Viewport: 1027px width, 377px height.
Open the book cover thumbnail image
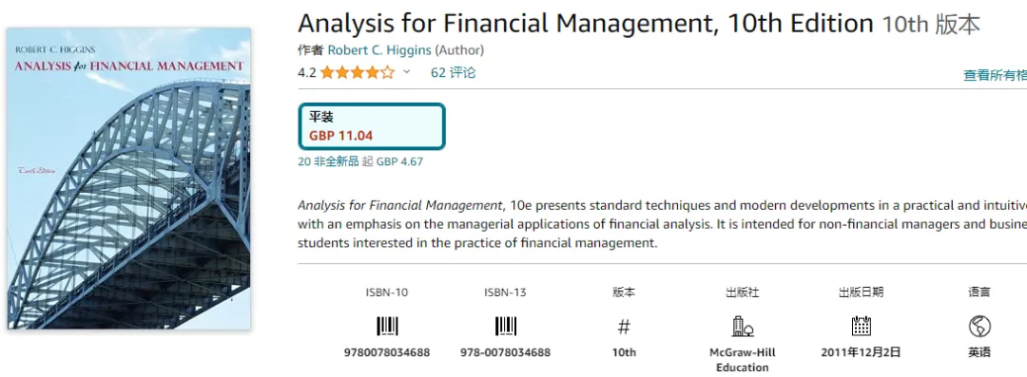[x=129, y=178]
